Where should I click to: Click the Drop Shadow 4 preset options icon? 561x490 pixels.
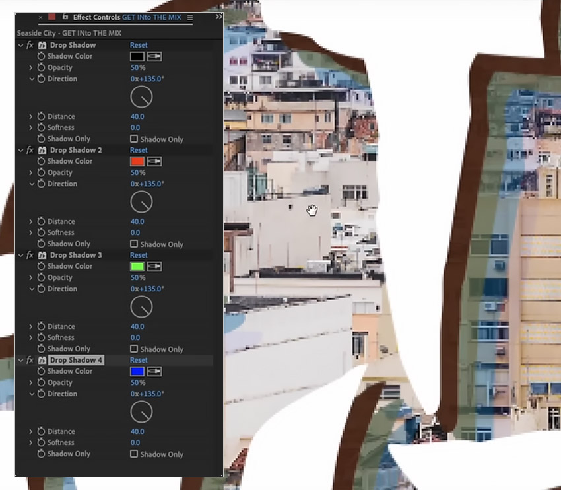point(42,360)
